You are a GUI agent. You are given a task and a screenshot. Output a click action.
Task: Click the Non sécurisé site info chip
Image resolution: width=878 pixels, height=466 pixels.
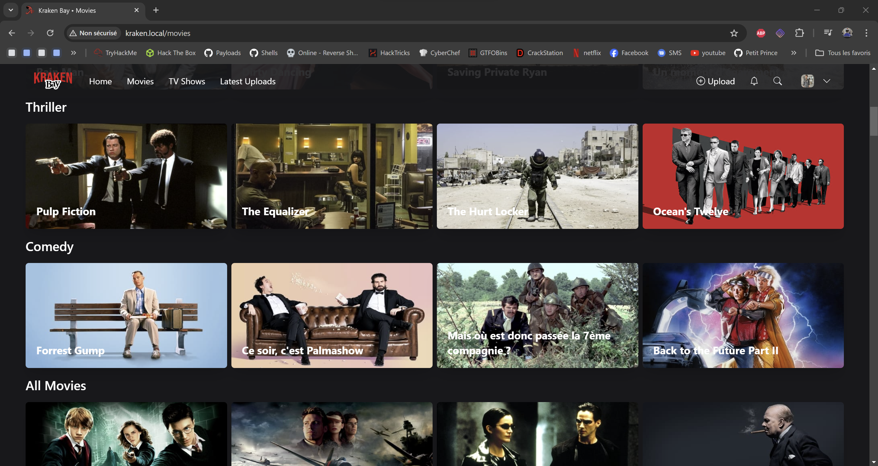tap(93, 33)
